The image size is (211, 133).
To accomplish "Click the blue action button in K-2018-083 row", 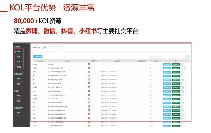I will tap(167, 72).
